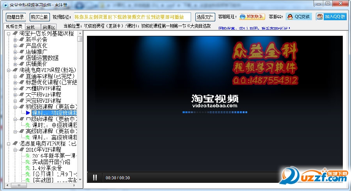Click the tree scrollbar up arrow
This screenshot has width=351, height=191.
click(80, 33)
